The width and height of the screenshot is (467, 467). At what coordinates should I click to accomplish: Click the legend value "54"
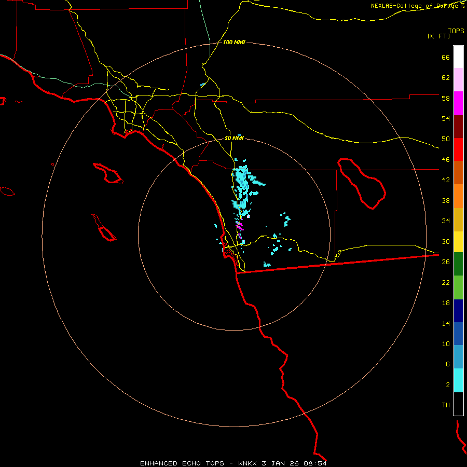pos(446,118)
